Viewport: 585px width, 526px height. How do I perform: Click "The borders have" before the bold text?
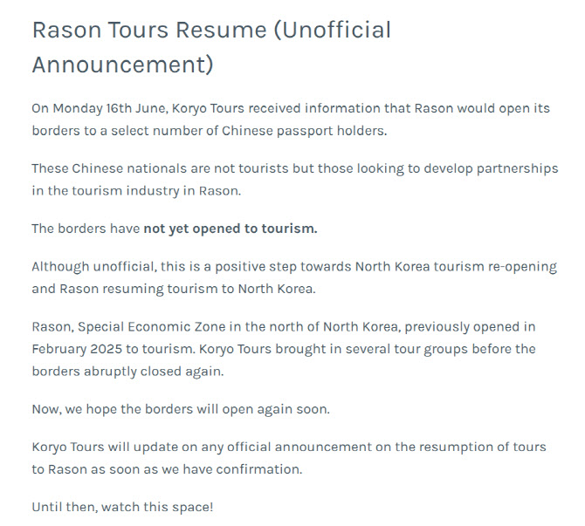click(86, 229)
